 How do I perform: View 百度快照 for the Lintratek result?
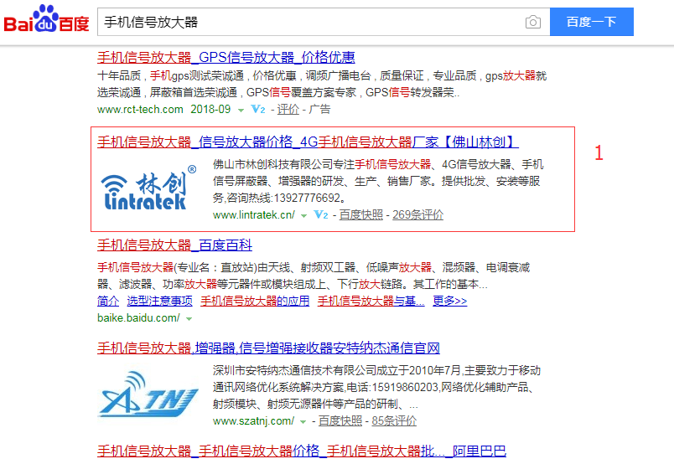pyautogui.click(x=361, y=215)
